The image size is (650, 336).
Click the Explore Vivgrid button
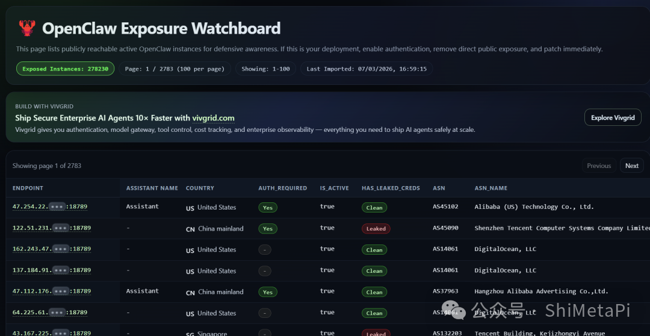(613, 117)
